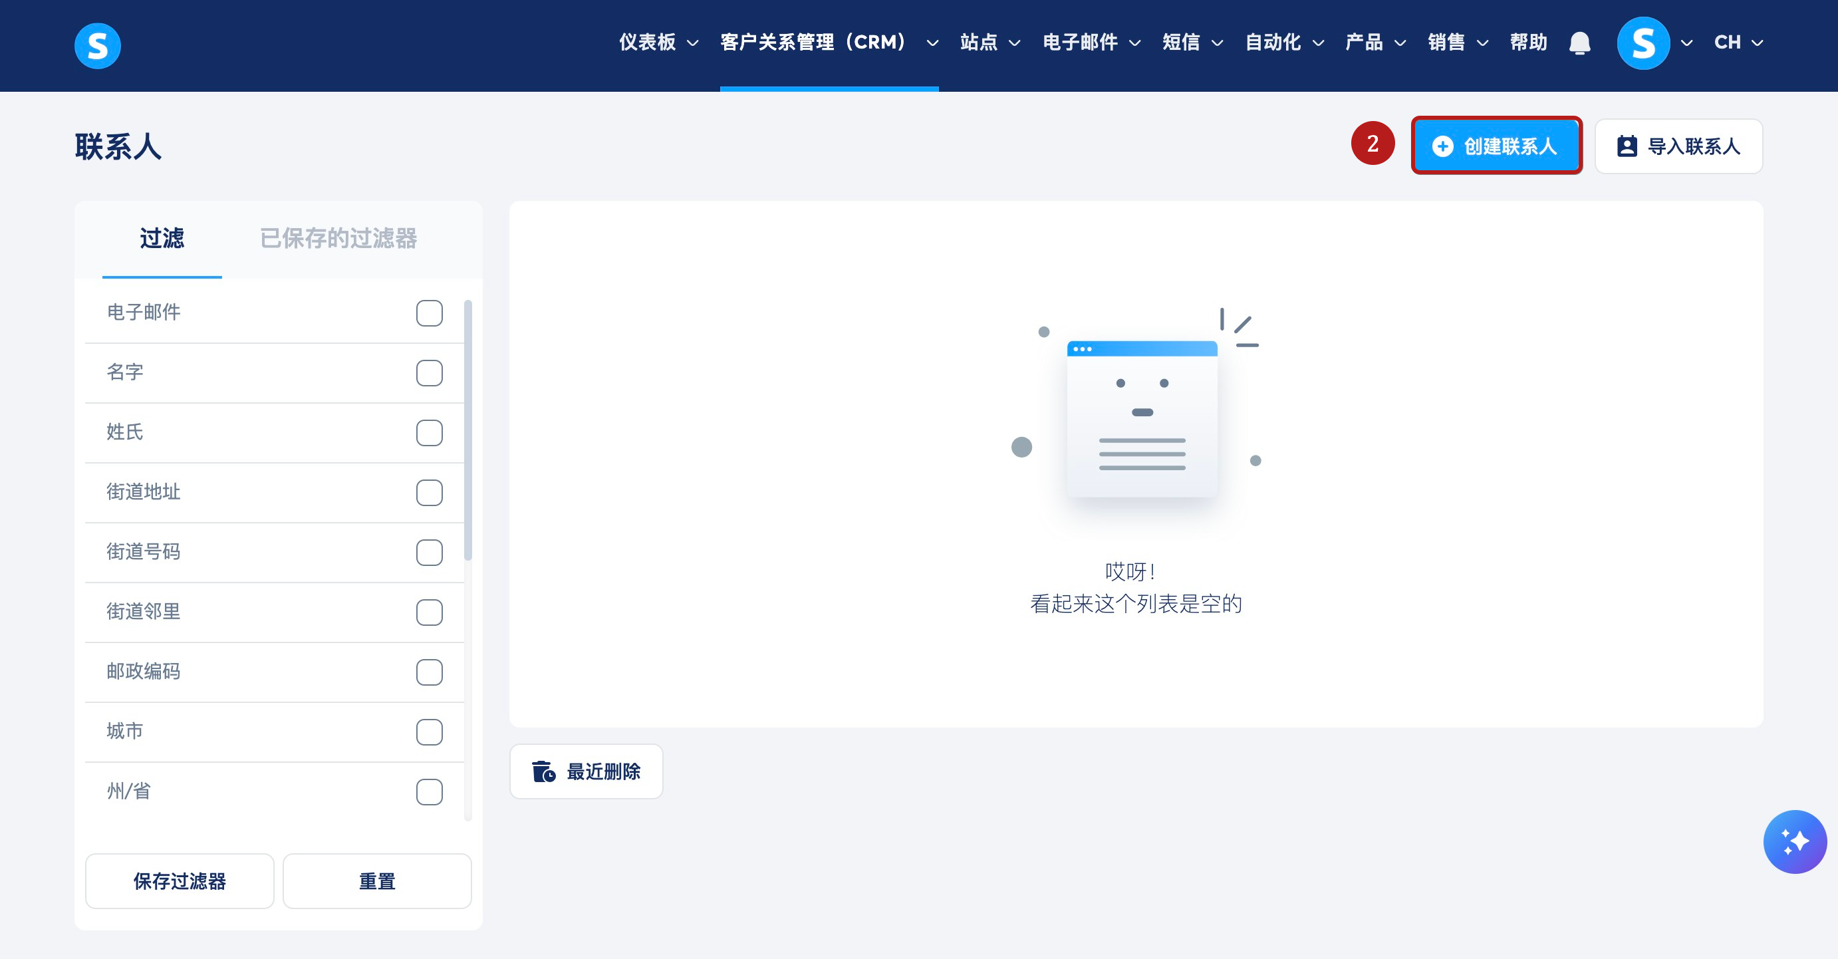
Task: Click the trash icon for 最近删除
Action: (x=544, y=771)
